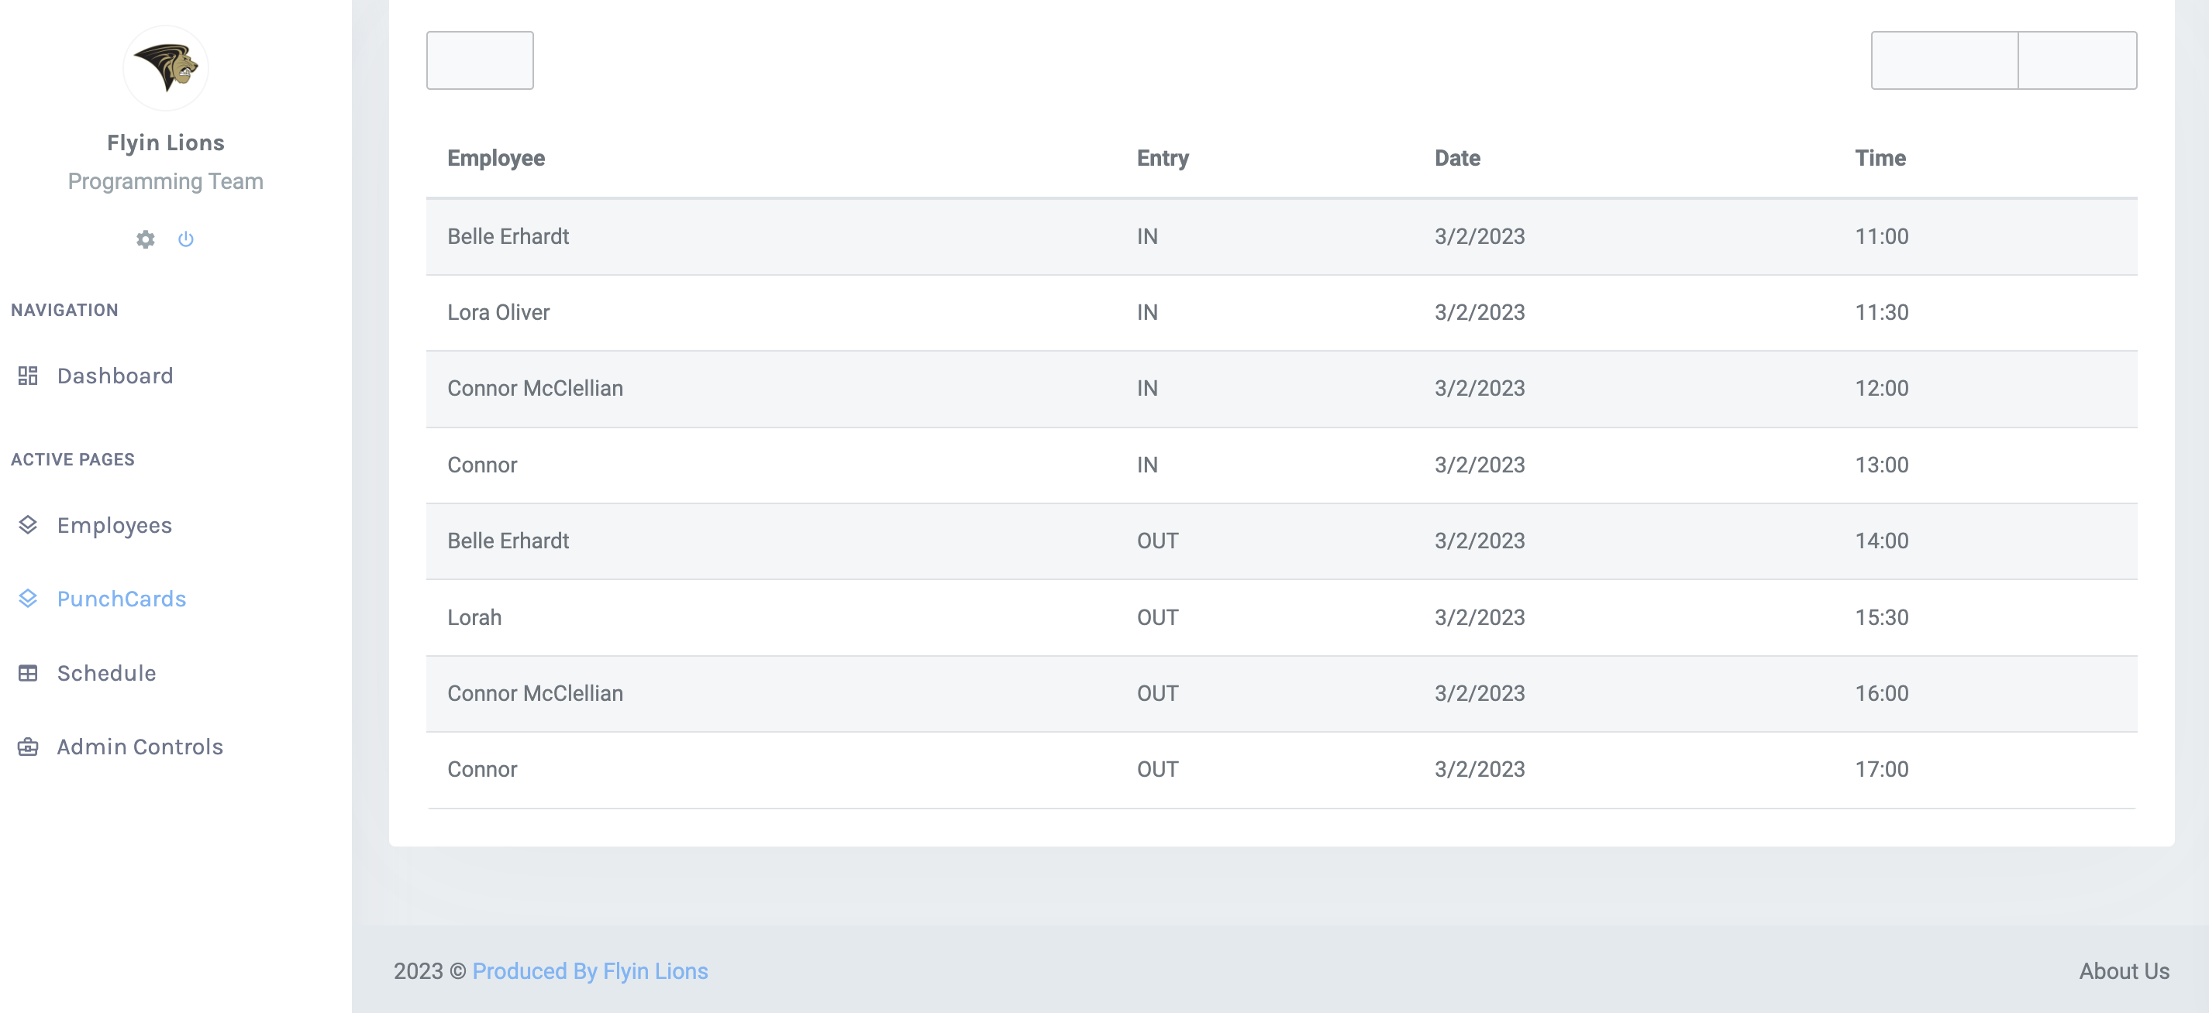Click the Admin Controls briefcase icon
2209x1013 pixels.
pyautogui.click(x=29, y=747)
